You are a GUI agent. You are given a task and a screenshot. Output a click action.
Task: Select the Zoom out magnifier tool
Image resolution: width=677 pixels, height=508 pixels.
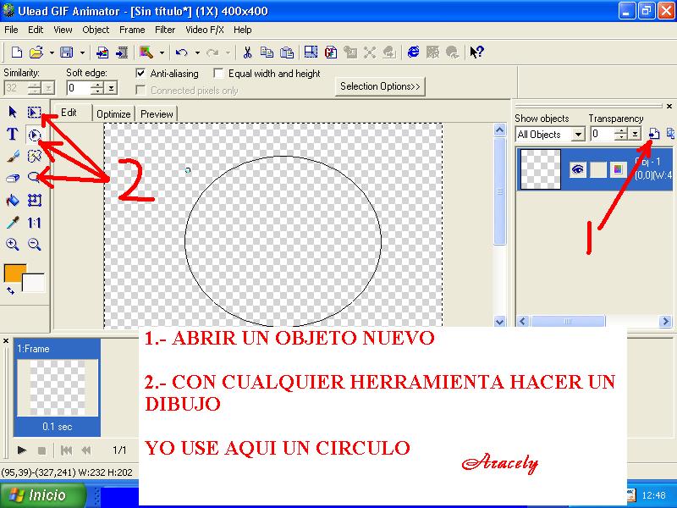34,245
